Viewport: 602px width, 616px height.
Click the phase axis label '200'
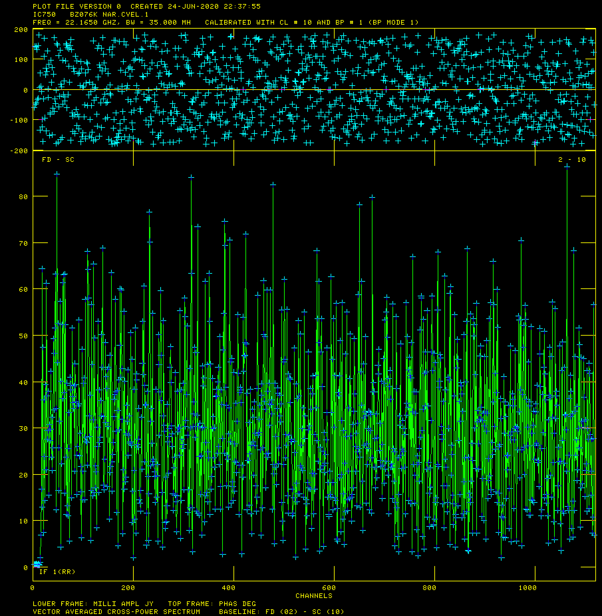21,30
